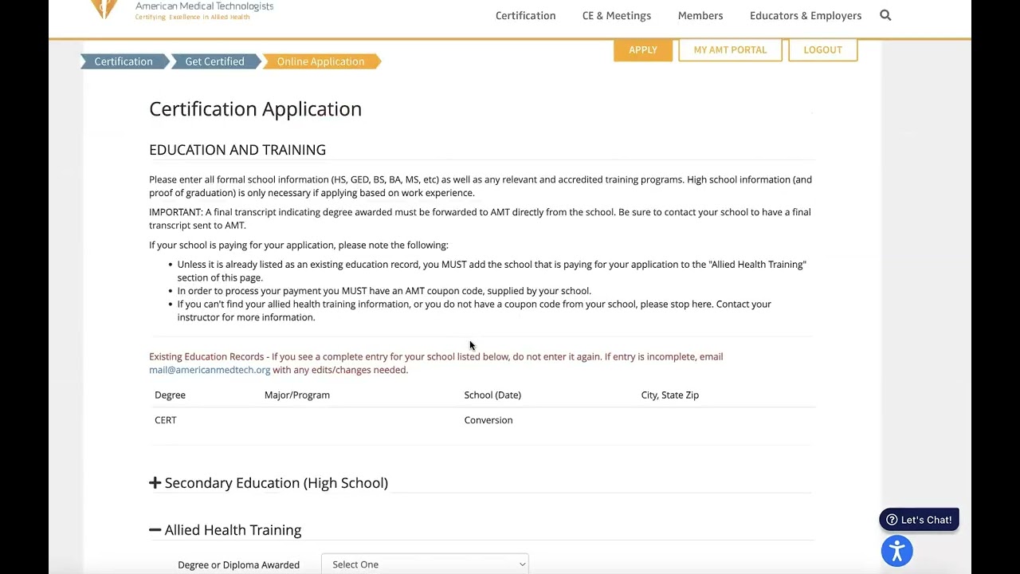Open the Educators & Employers menu

click(x=806, y=15)
